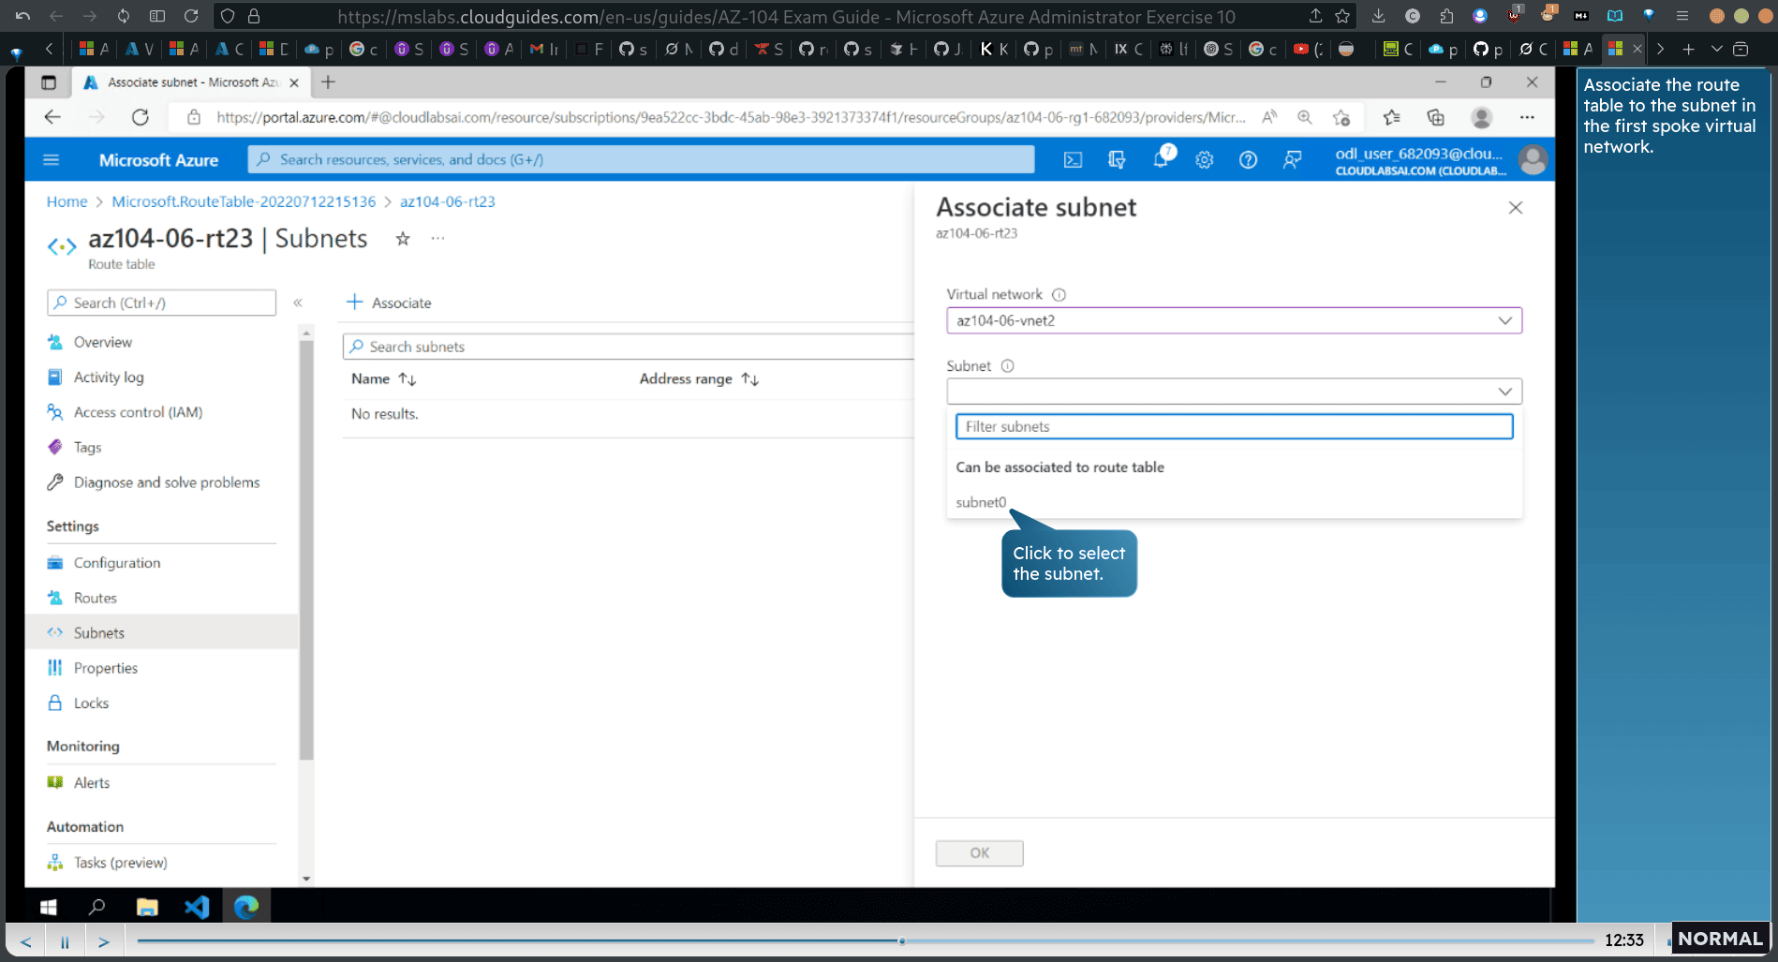Select subnet0 from the subnet list
The width and height of the screenshot is (1778, 962).
981,502
